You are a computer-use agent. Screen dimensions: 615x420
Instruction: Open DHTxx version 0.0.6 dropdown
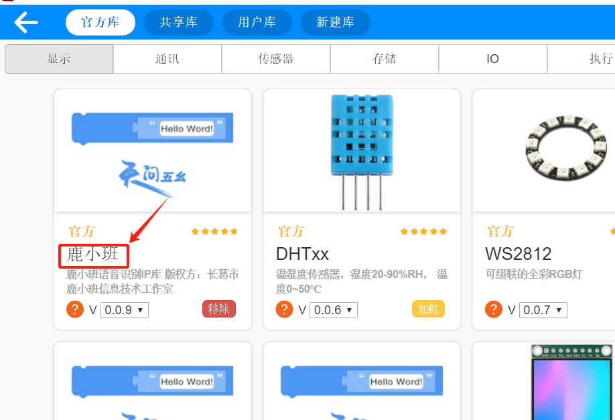coord(334,310)
